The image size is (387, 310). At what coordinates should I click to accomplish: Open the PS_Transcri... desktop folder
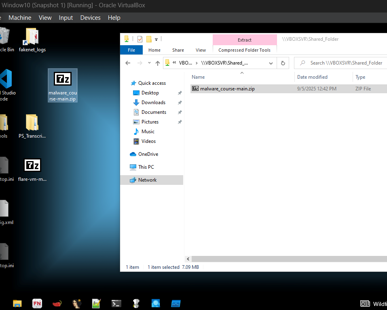pos(32,126)
